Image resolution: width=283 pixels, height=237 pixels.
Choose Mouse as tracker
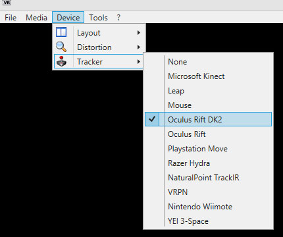pyautogui.click(x=208, y=105)
